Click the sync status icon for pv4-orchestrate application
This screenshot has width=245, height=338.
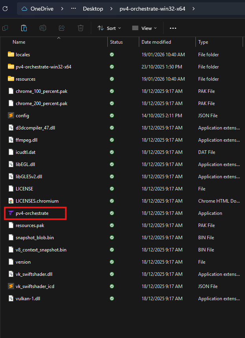tap(112, 213)
